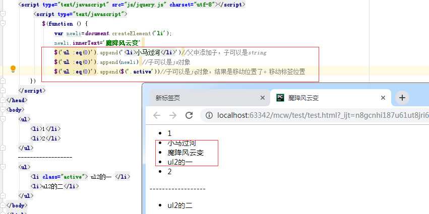Click the li class="active" code line
Image resolution: width=429 pixels, height=214 pixels.
pyautogui.click(x=81, y=177)
